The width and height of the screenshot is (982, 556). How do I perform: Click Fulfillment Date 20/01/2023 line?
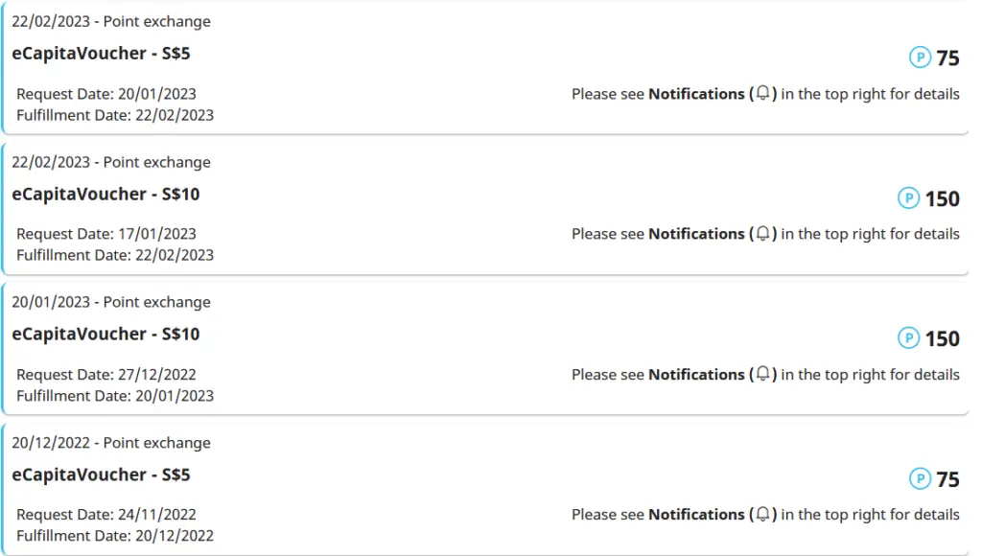click(115, 396)
